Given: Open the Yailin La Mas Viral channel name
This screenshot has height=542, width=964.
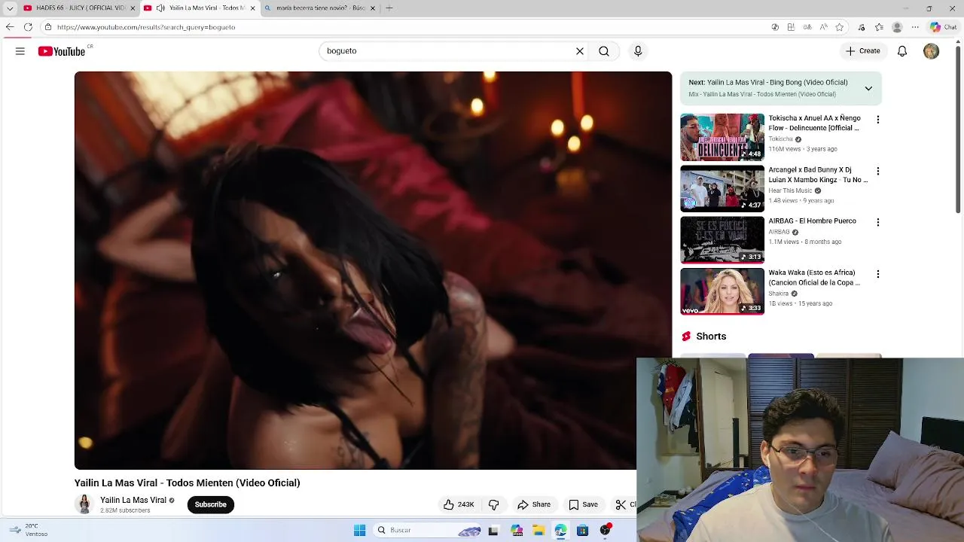Looking at the screenshot, I should pos(133,500).
